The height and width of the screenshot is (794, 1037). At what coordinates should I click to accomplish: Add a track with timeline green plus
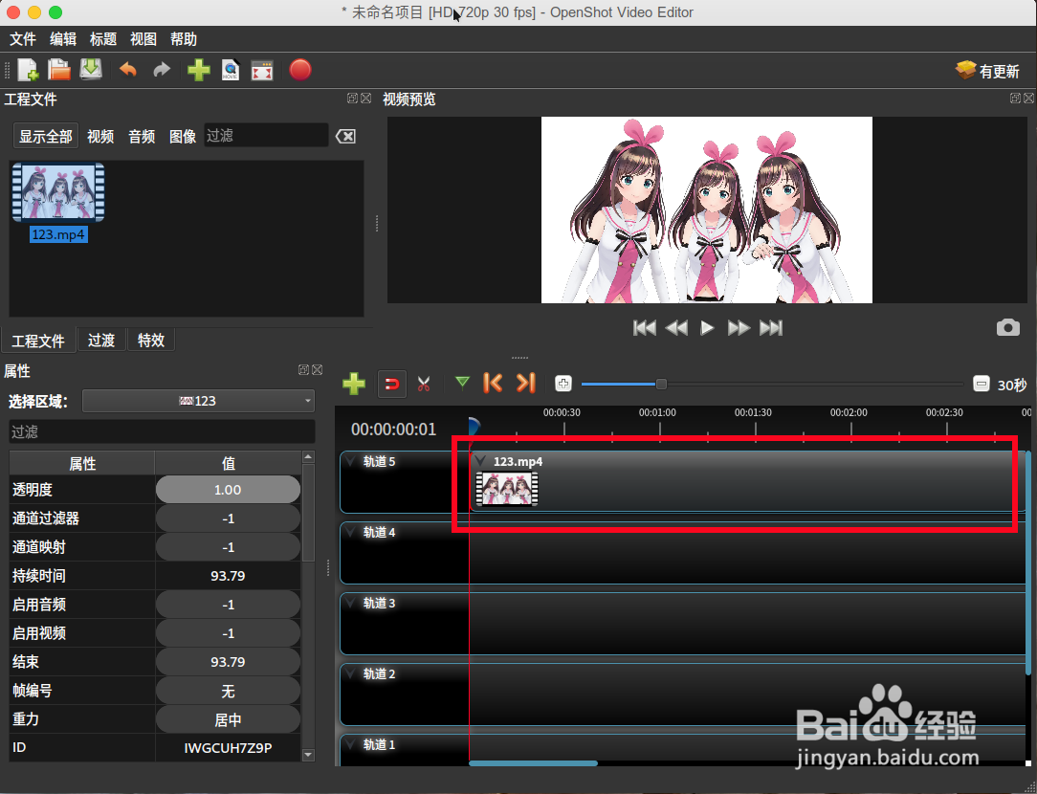click(354, 384)
